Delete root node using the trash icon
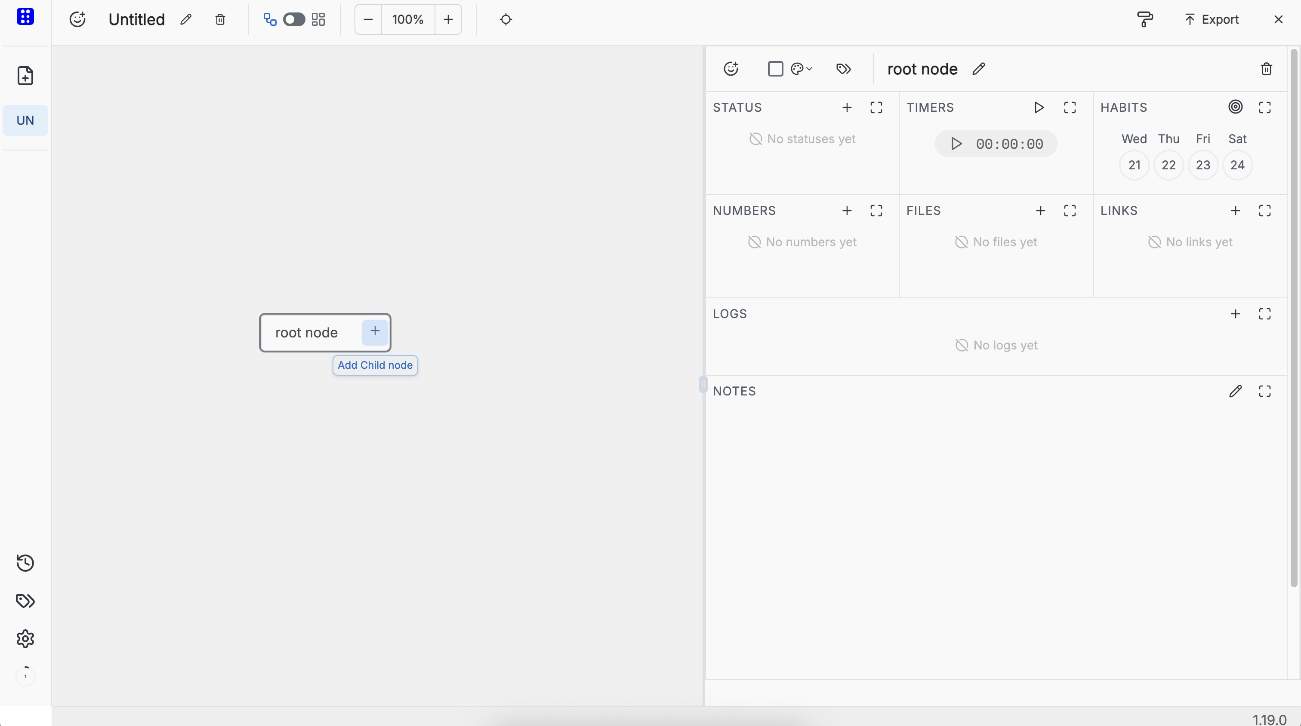Viewport: 1301px width, 726px height. pos(1267,69)
